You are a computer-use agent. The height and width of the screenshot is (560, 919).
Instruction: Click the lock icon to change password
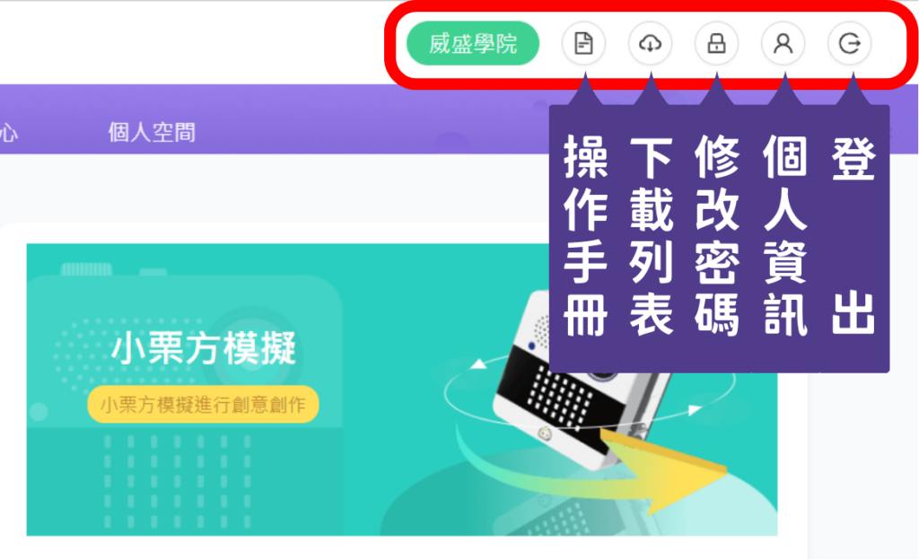[x=716, y=43]
